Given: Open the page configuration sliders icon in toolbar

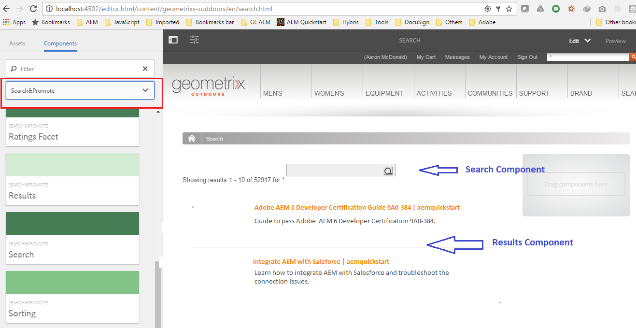Looking at the screenshot, I should [x=194, y=40].
